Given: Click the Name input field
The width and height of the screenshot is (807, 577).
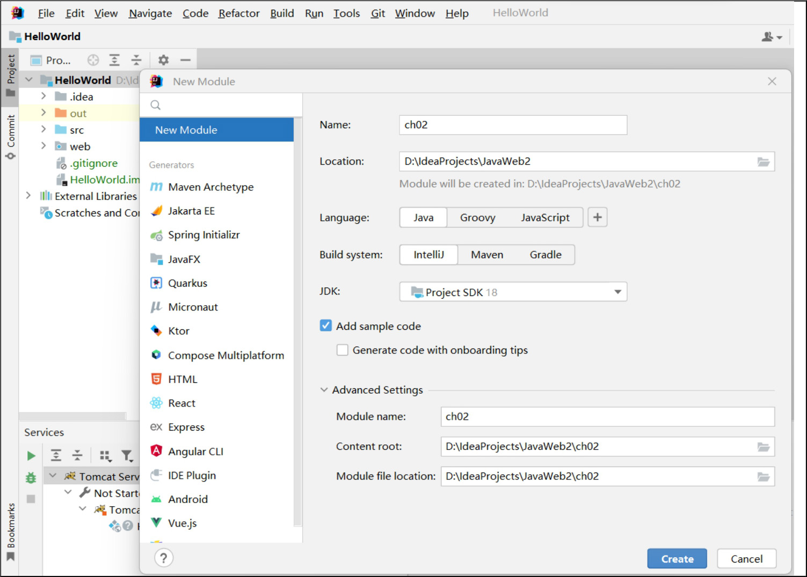Looking at the screenshot, I should pyautogui.click(x=513, y=125).
